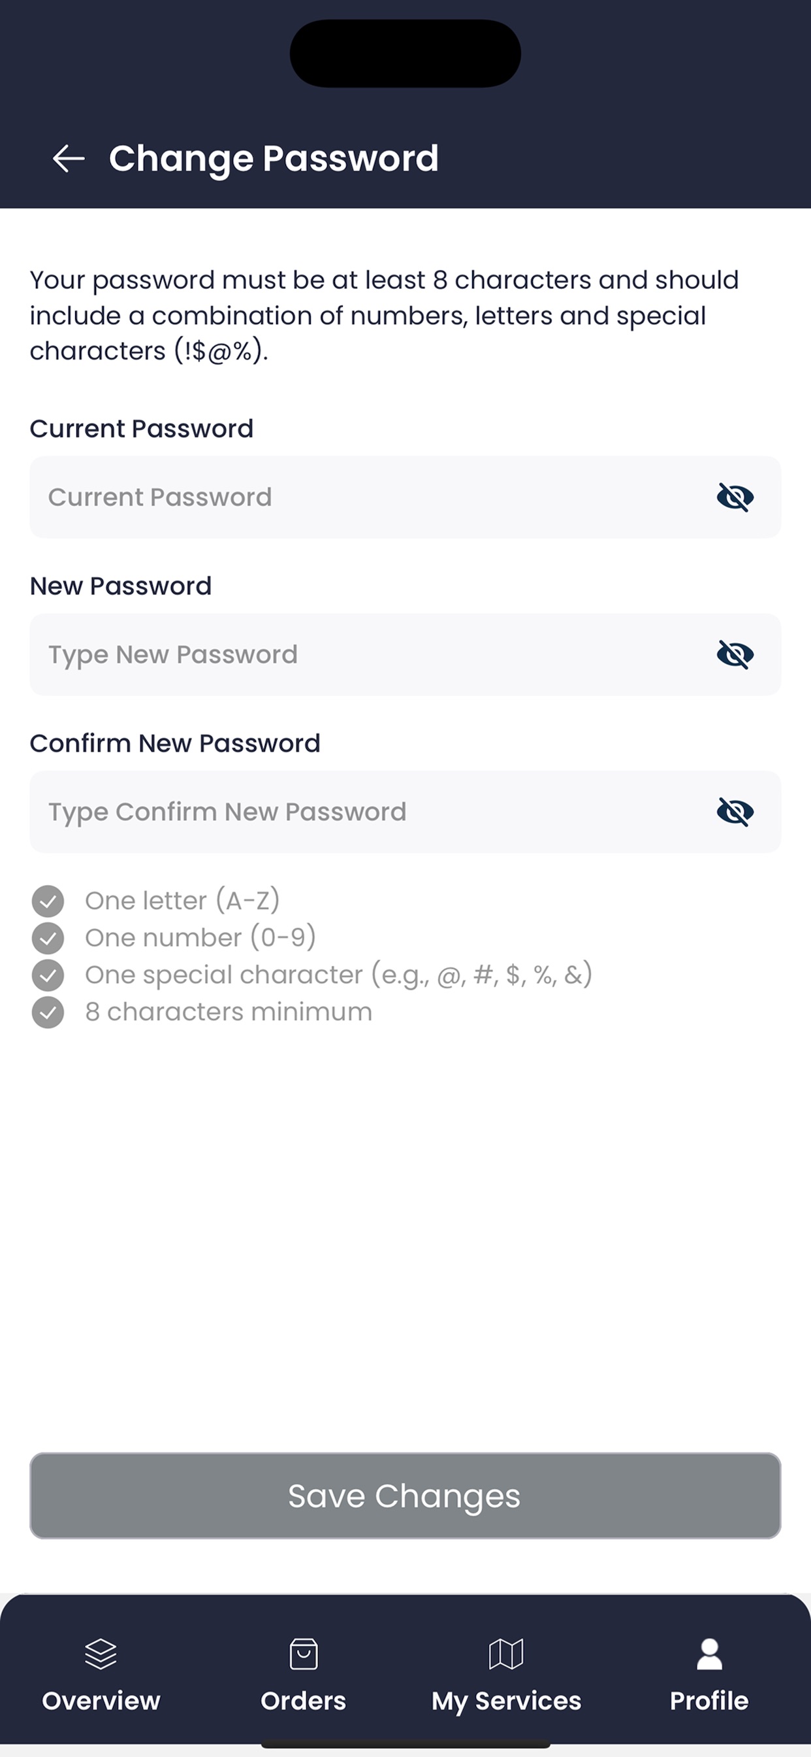Click the 8 characters minimum checkmark
Screen dimensions: 811x1757
click(x=48, y=1012)
